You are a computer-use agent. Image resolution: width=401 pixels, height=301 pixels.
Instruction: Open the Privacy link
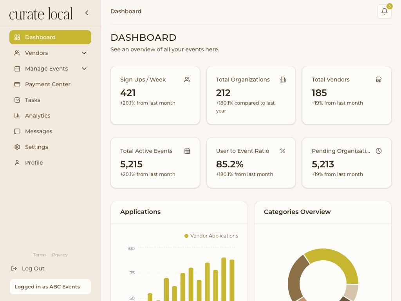click(60, 255)
